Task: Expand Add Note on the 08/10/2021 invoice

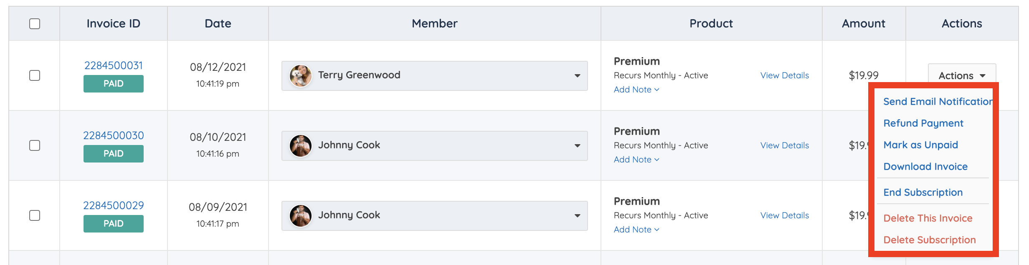Action: coord(636,160)
